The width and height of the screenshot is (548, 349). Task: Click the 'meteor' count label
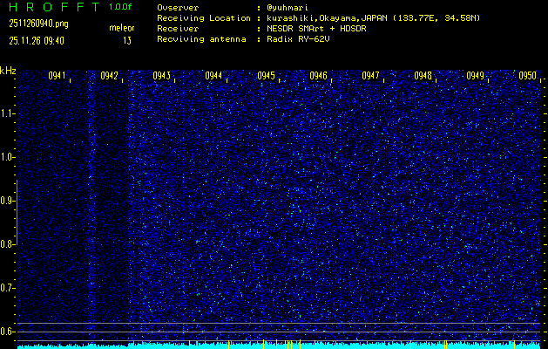coord(122,28)
